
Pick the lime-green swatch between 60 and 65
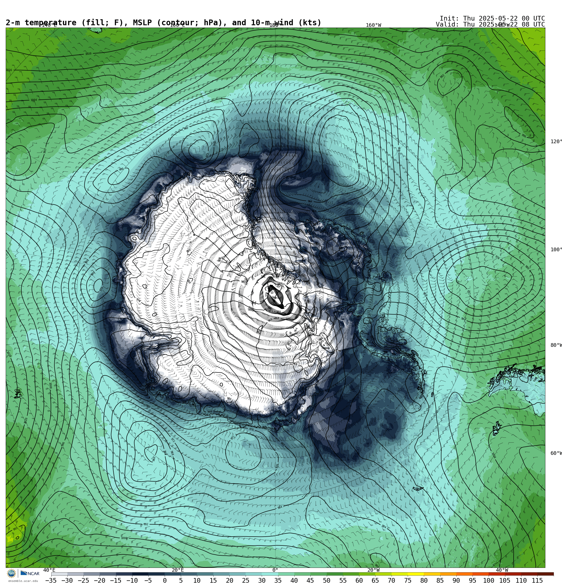click(x=367, y=574)
